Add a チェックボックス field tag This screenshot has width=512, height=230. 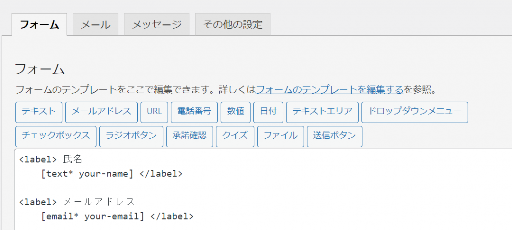click(56, 137)
